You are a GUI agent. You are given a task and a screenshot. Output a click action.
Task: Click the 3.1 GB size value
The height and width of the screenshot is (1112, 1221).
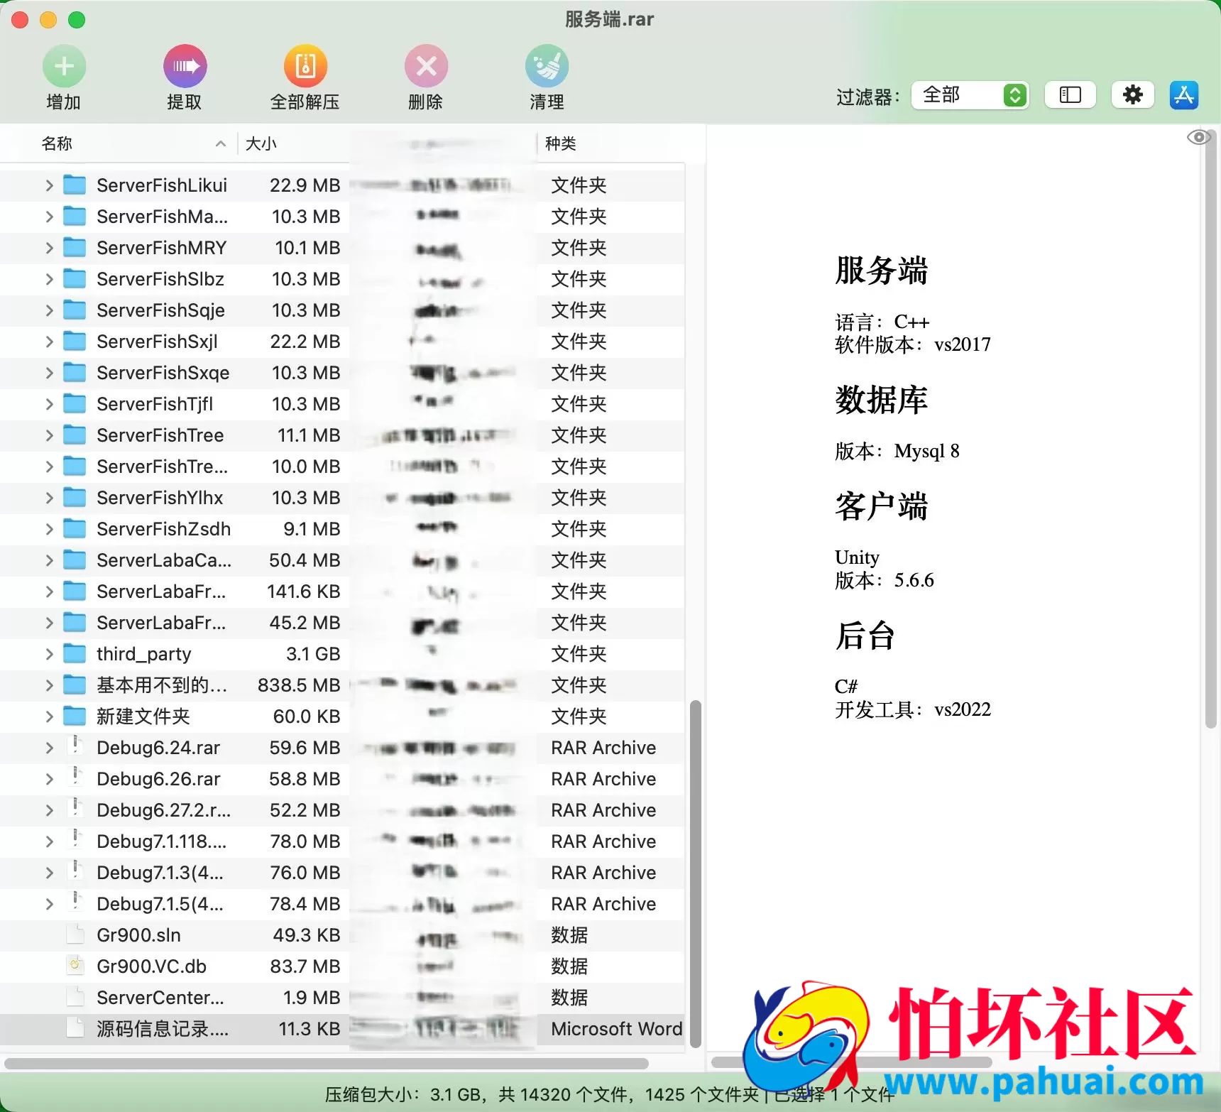tap(313, 654)
